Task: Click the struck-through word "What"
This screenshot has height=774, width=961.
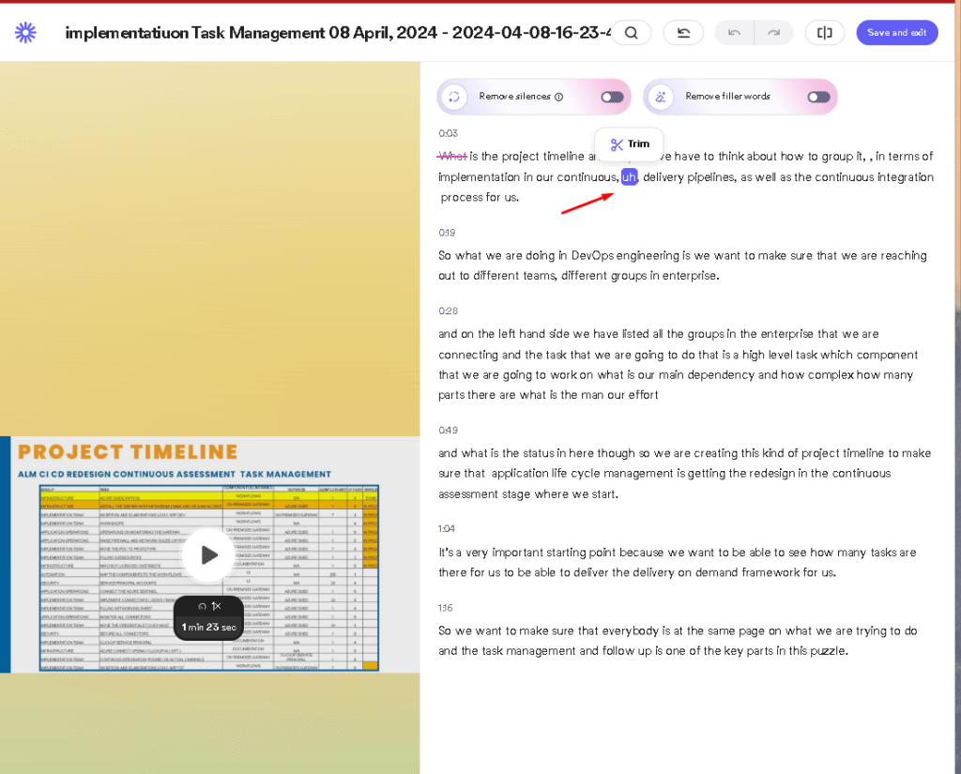Action: [452, 157]
